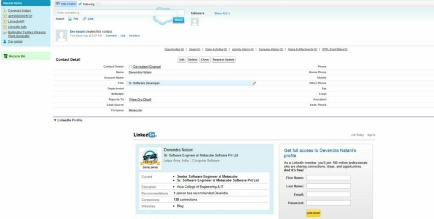Click the Write something text box
Viewport: 434px width, 219px height.
click(120, 13)
